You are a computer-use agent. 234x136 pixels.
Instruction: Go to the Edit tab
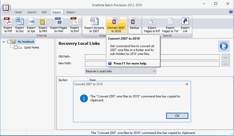[x=44, y=12]
